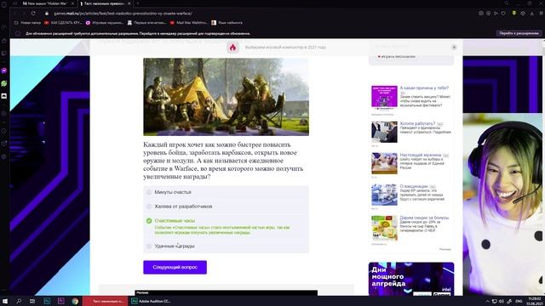Open WhatsApp in the browser sidebar

tap(4, 83)
